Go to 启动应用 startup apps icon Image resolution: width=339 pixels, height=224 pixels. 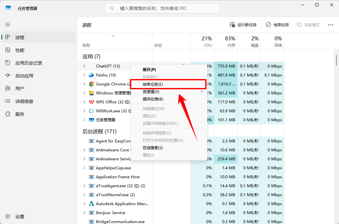(8, 76)
